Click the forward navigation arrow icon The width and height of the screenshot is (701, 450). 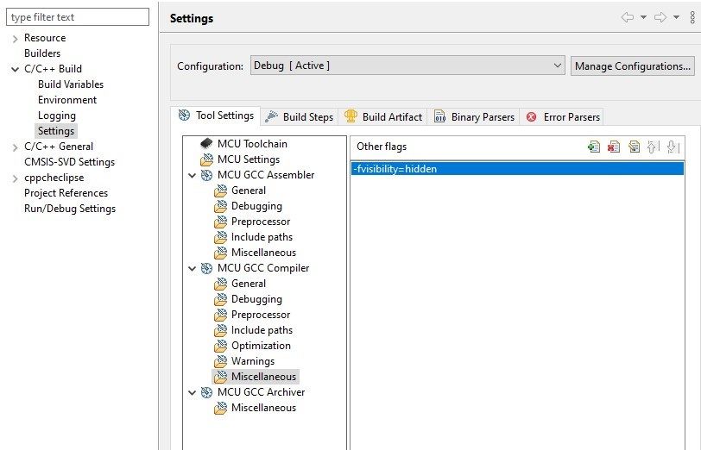[660, 17]
